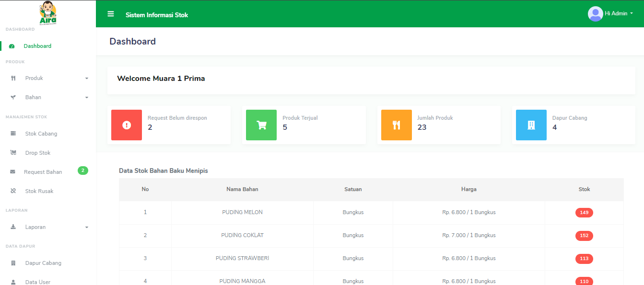Click the Sistem Informasi Stok title

point(157,15)
